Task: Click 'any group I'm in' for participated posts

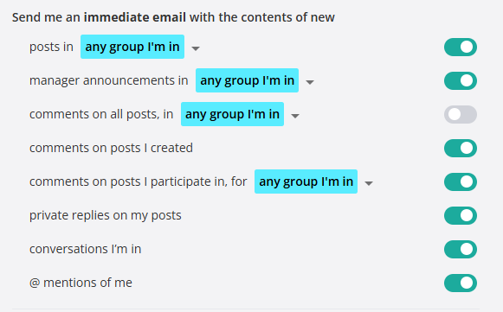Action: tap(306, 181)
